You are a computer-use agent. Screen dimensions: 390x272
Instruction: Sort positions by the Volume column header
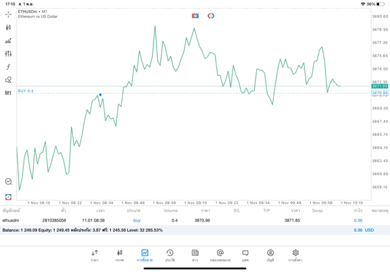point(171,211)
